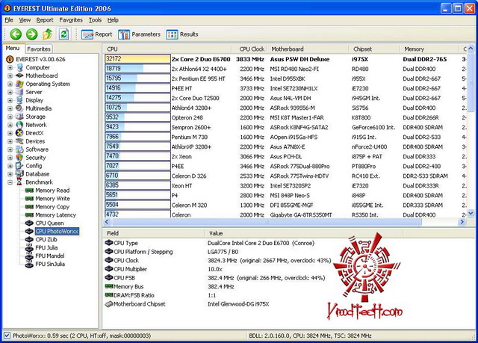Screen dimensions: 478x343
Task: Expand the Display tree node
Action: tap(10, 100)
